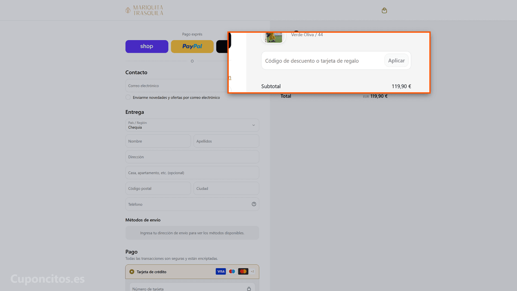Click the Pago exprés label
The height and width of the screenshot is (291, 517).
tap(192, 34)
